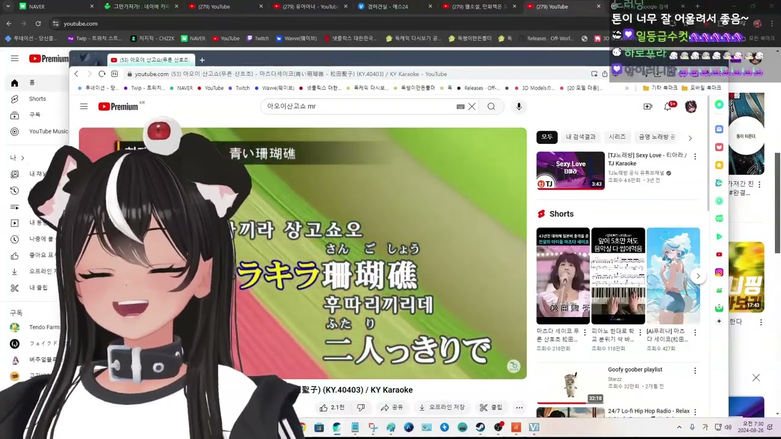Open on-screen keyboard icon in search box
781x439 pixels.
click(x=461, y=107)
